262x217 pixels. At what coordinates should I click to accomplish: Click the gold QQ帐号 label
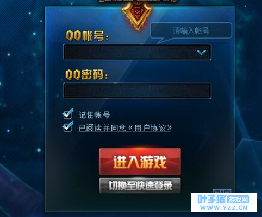[88, 36]
